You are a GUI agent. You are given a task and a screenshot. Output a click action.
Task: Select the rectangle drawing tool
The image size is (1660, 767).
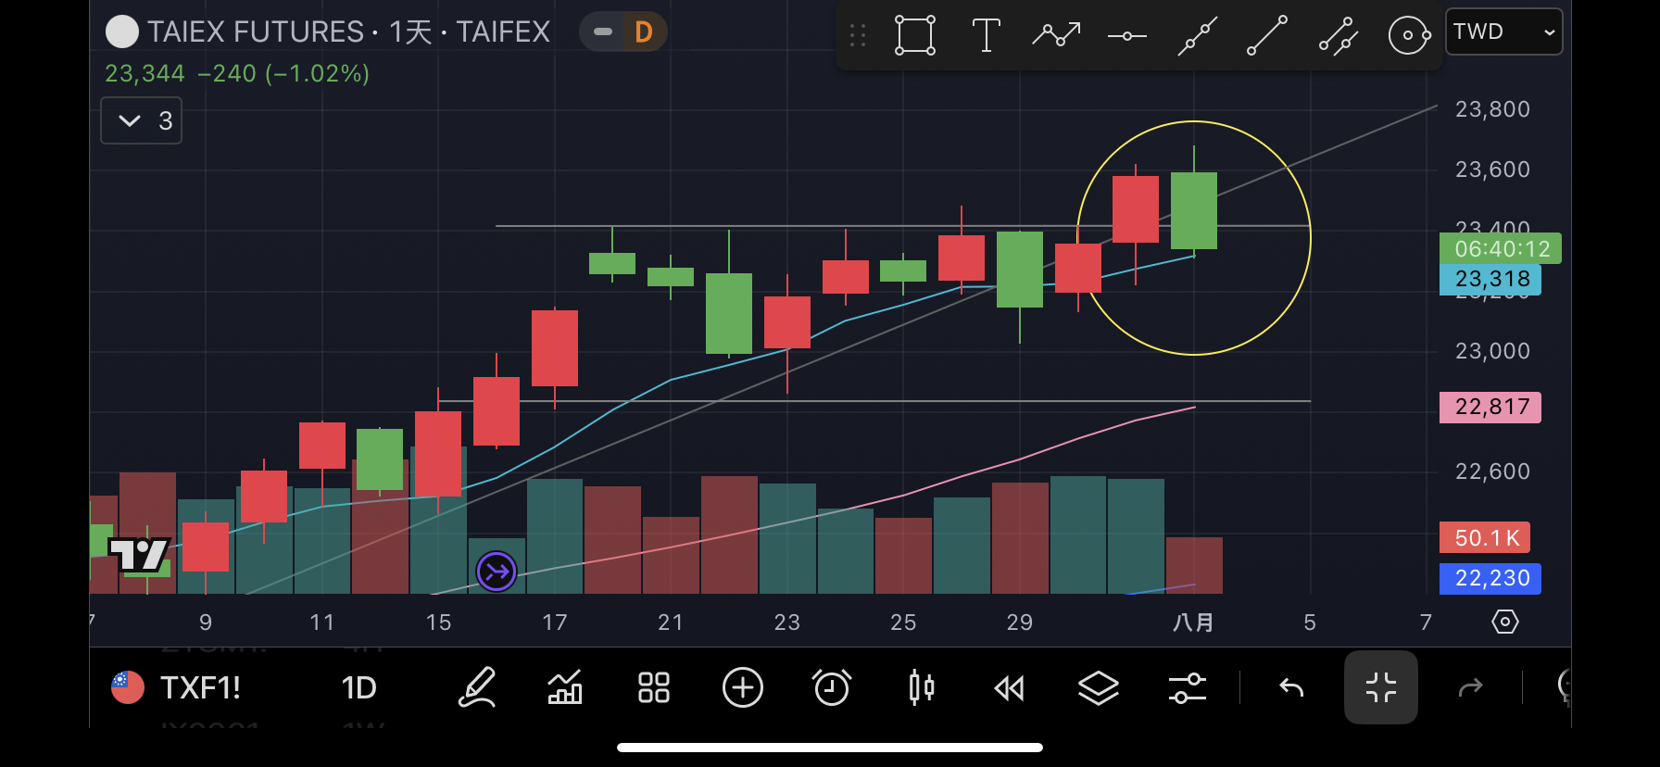coord(914,36)
